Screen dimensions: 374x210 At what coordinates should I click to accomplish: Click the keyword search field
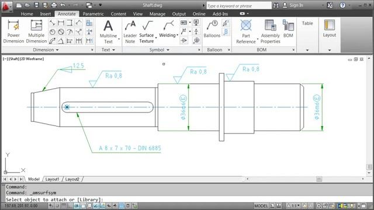tap(239, 5)
